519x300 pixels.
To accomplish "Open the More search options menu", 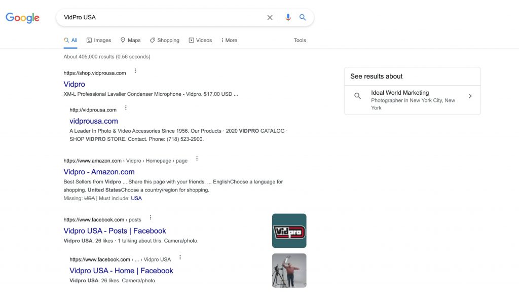I will tap(229, 41).
